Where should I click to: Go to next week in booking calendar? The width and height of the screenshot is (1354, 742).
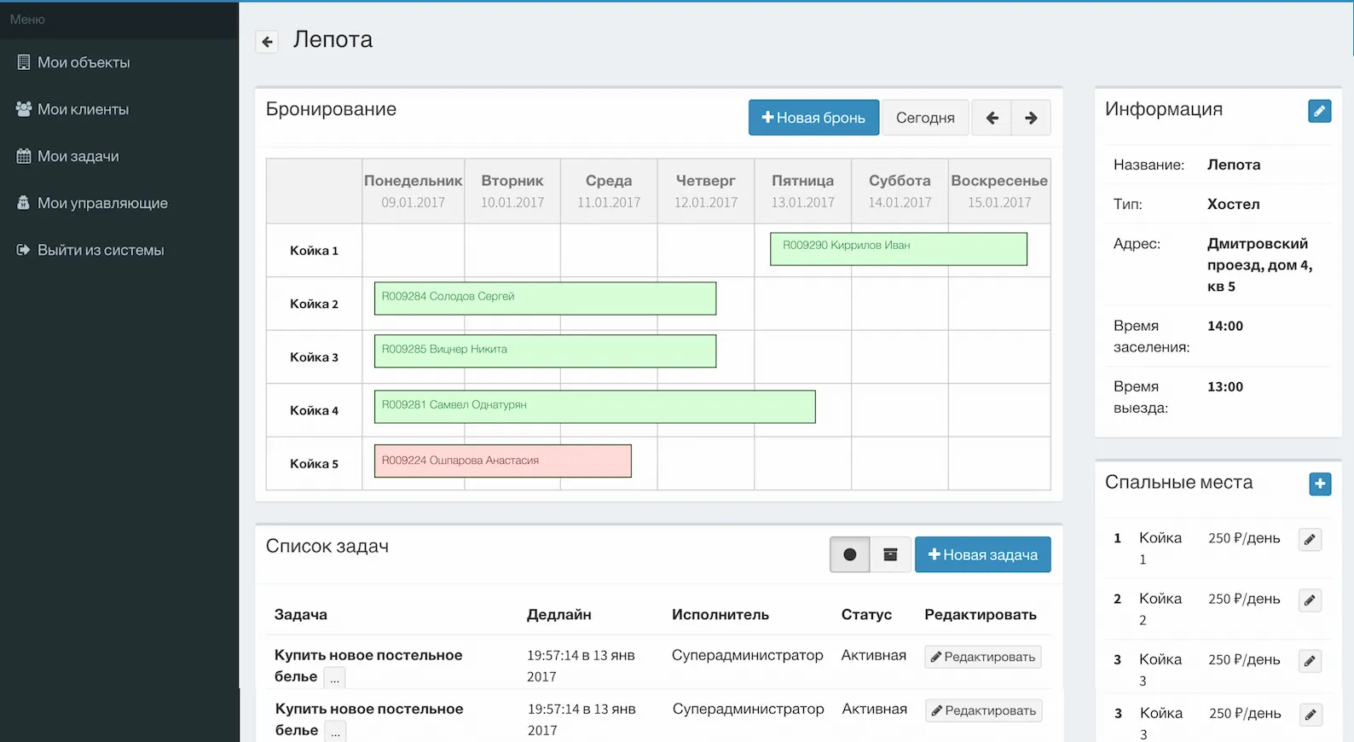[1031, 118]
